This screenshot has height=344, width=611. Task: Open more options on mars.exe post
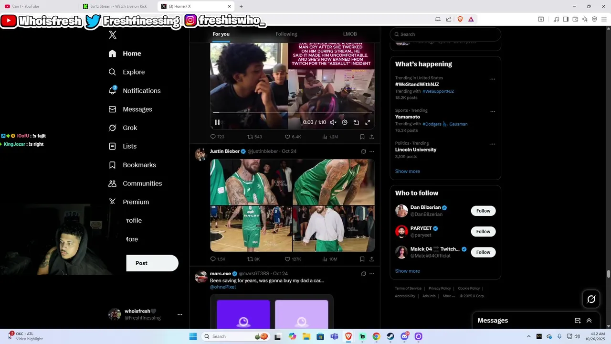coord(372,274)
